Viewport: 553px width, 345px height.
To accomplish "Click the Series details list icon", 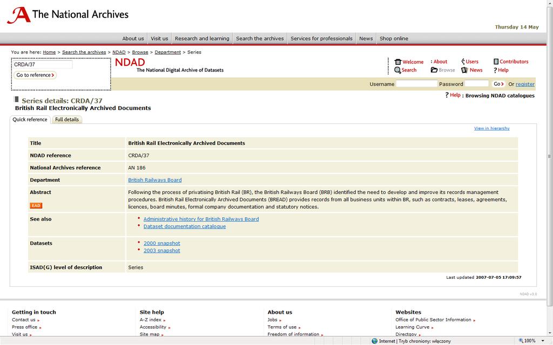I will pos(16,99).
